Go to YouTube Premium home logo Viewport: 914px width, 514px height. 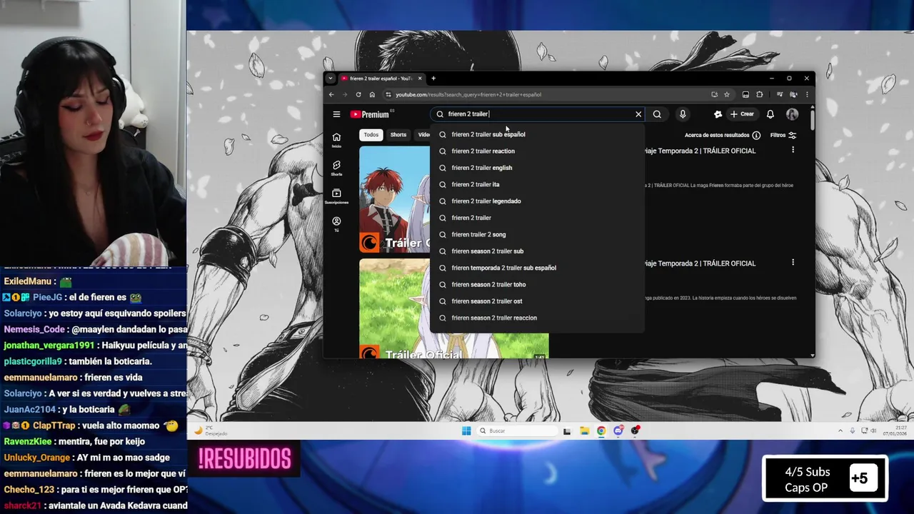click(370, 114)
